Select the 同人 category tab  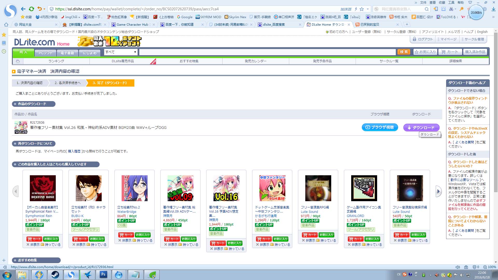point(23,52)
